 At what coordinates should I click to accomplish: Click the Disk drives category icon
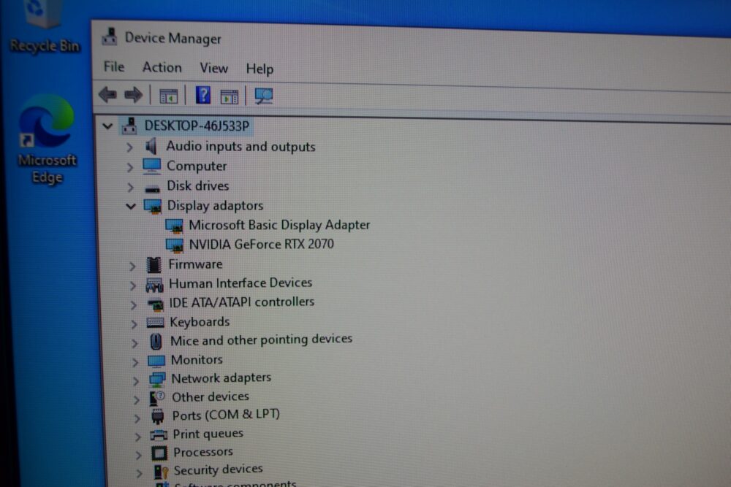click(x=153, y=188)
